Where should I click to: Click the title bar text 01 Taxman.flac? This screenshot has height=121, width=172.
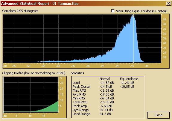(66, 4)
